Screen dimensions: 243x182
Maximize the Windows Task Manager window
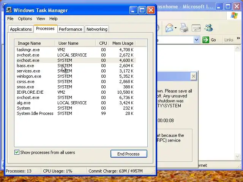[142, 10]
